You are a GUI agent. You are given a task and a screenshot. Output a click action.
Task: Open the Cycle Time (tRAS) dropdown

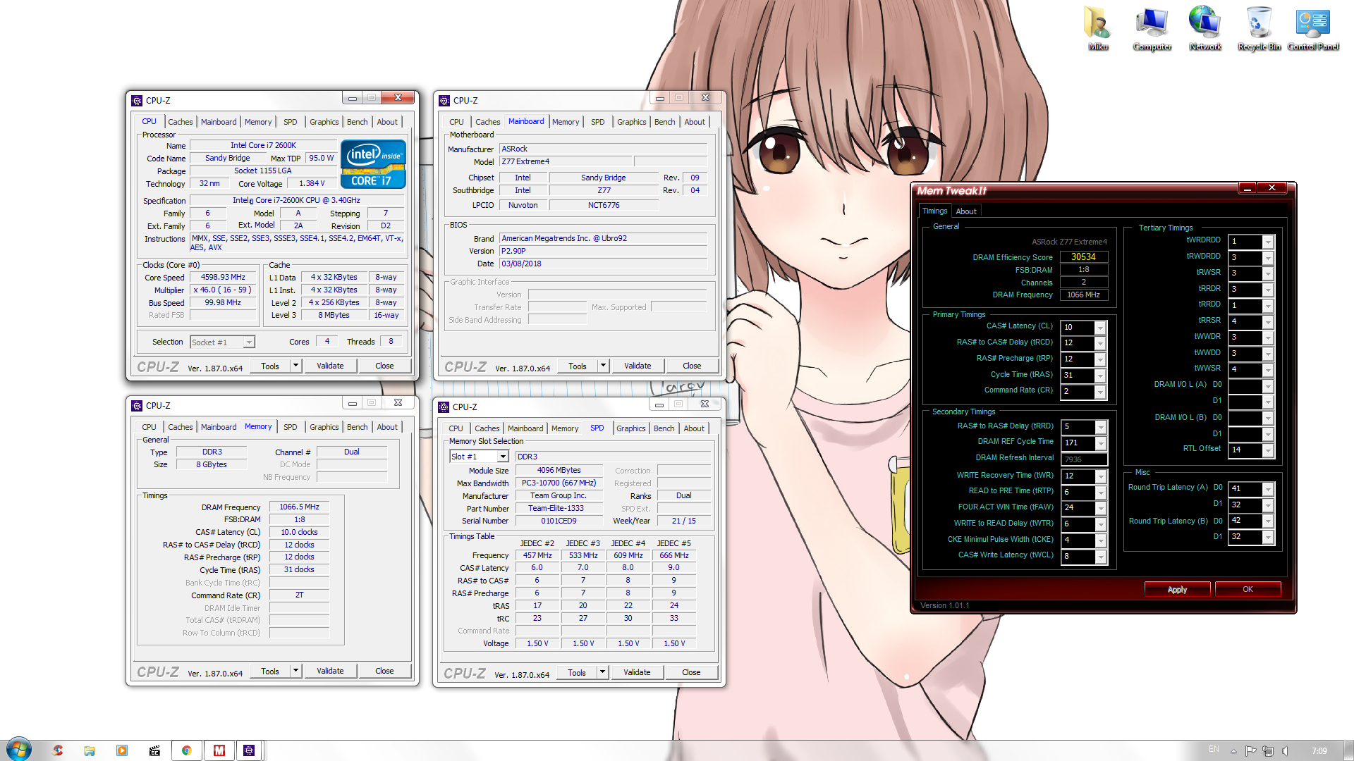pos(1100,376)
